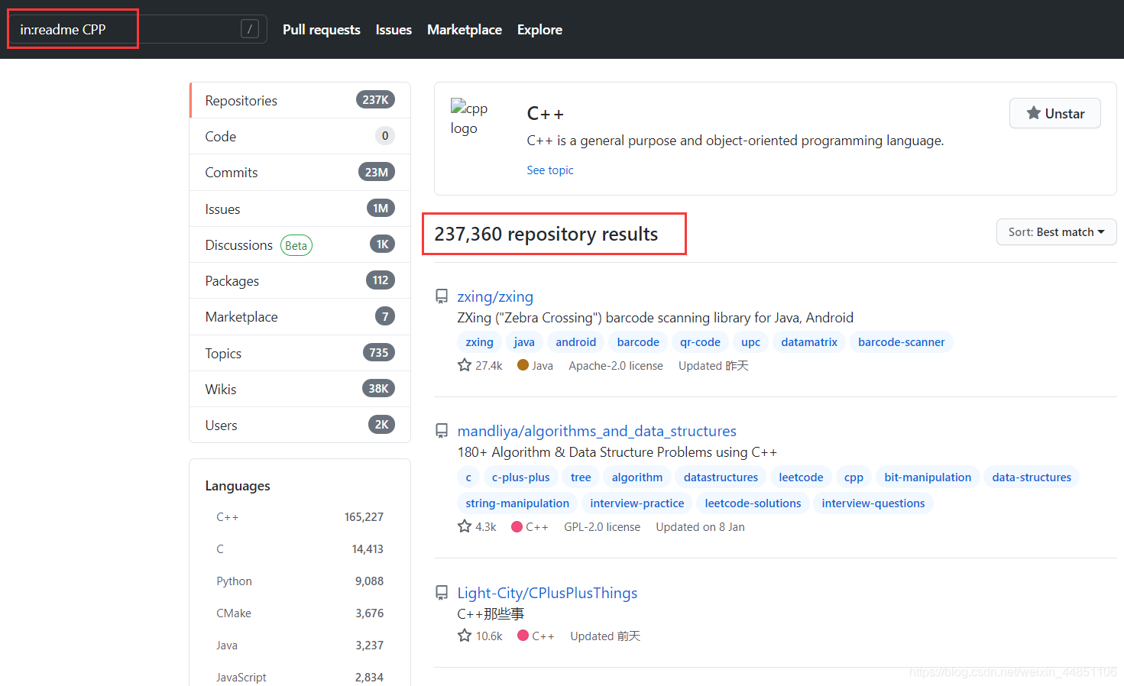Select the Issues filter showing 1M
The width and height of the screenshot is (1124, 686).
click(300, 209)
